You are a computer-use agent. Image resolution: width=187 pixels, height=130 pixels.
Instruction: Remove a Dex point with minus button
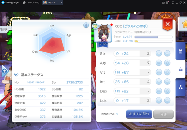(x=159, y=91)
